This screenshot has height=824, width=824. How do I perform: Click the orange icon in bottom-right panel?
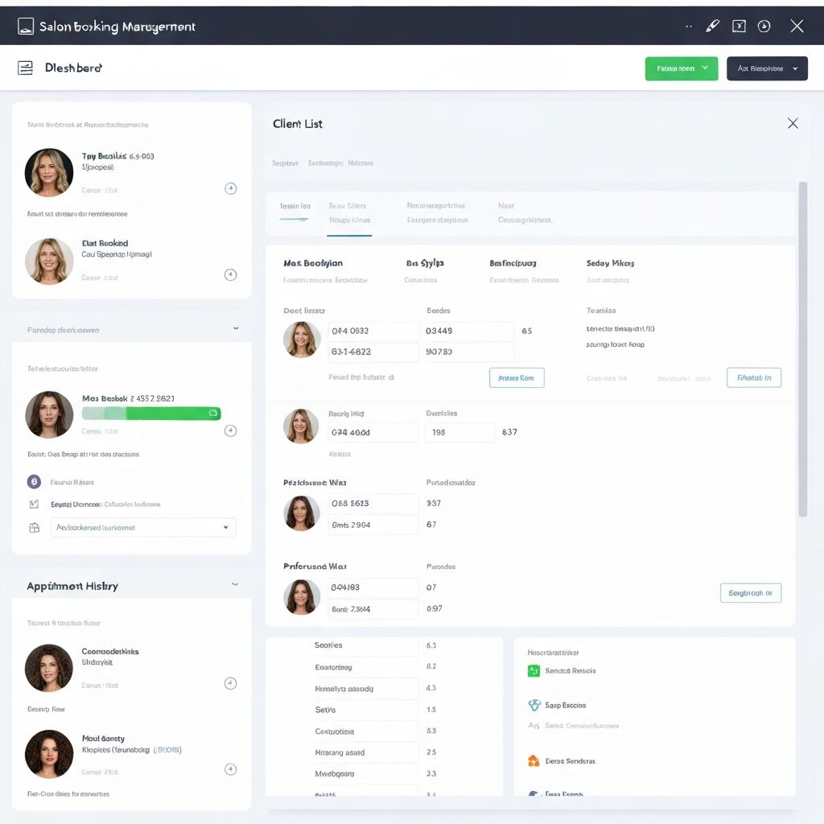(x=534, y=760)
